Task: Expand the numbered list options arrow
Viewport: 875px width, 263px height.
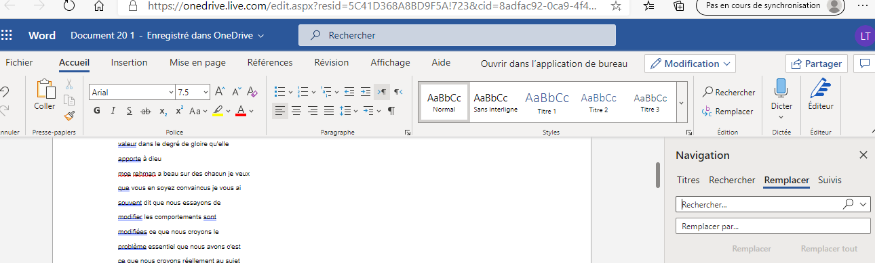Action: pyautogui.click(x=313, y=92)
